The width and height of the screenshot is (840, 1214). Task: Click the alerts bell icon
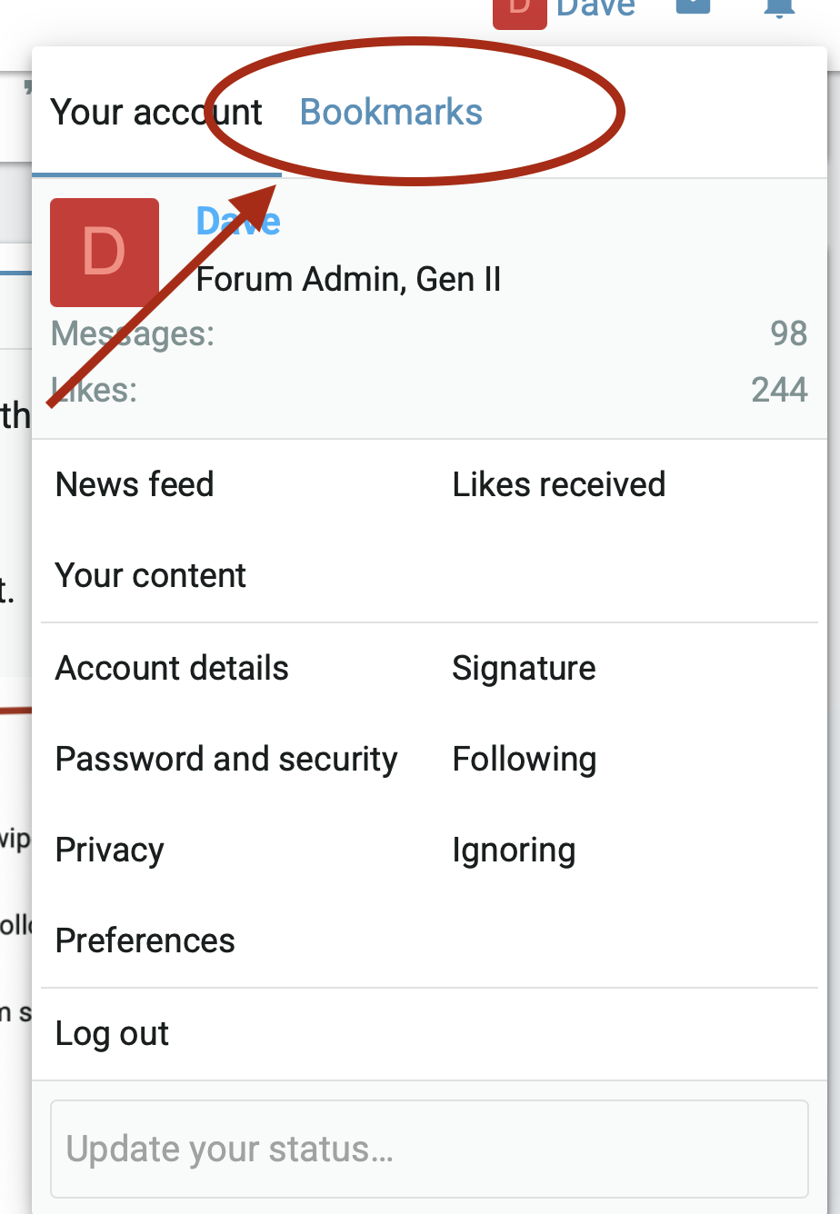[780, 7]
